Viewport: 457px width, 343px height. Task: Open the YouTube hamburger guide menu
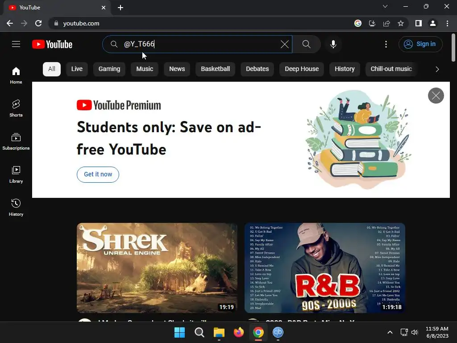tap(16, 44)
